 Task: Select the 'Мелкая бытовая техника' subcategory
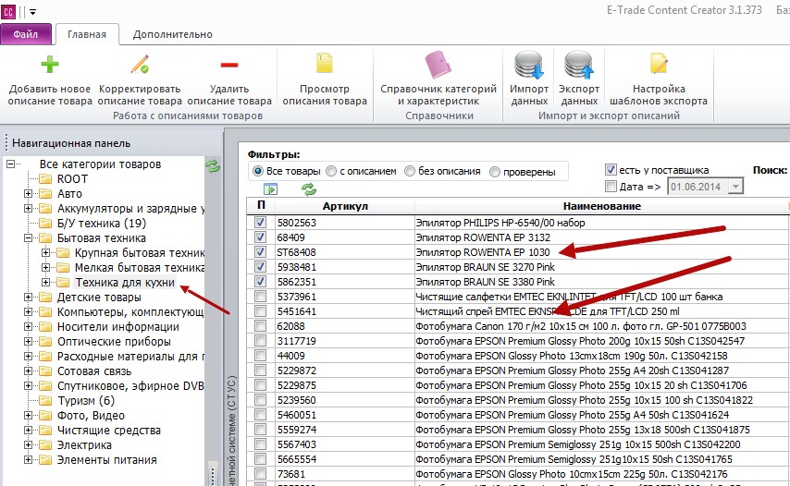pyautogui.click(x=139, y=268)
